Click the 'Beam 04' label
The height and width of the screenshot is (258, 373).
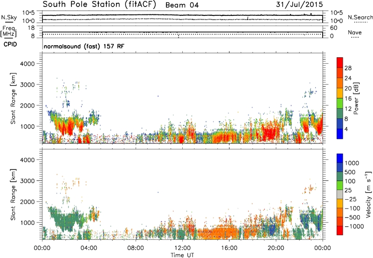click(x=182, y=5)
